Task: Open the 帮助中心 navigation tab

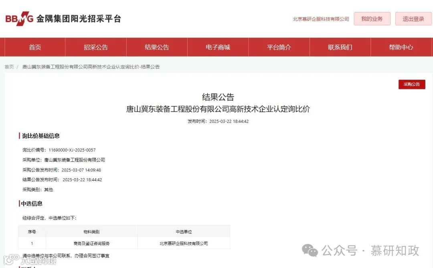Action: coord(401,47)
